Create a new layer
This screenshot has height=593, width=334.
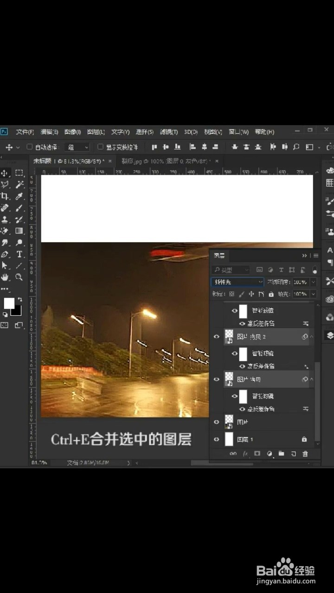(293, 454)
